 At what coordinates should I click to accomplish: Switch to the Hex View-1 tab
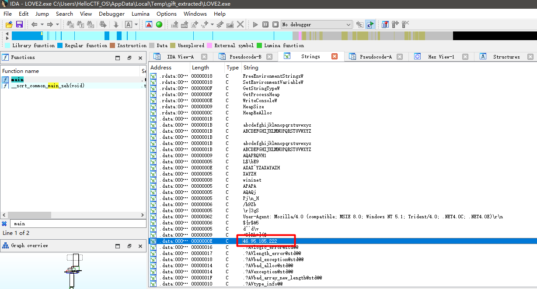click(441, 57)
